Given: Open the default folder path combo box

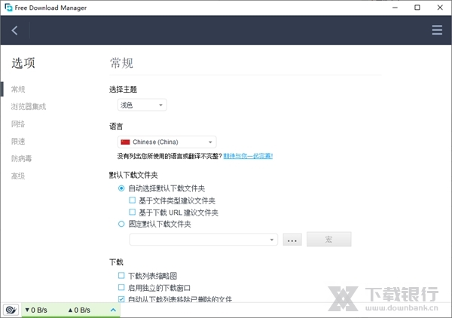Looking at the screenshot, I should (x=203, y=240).
